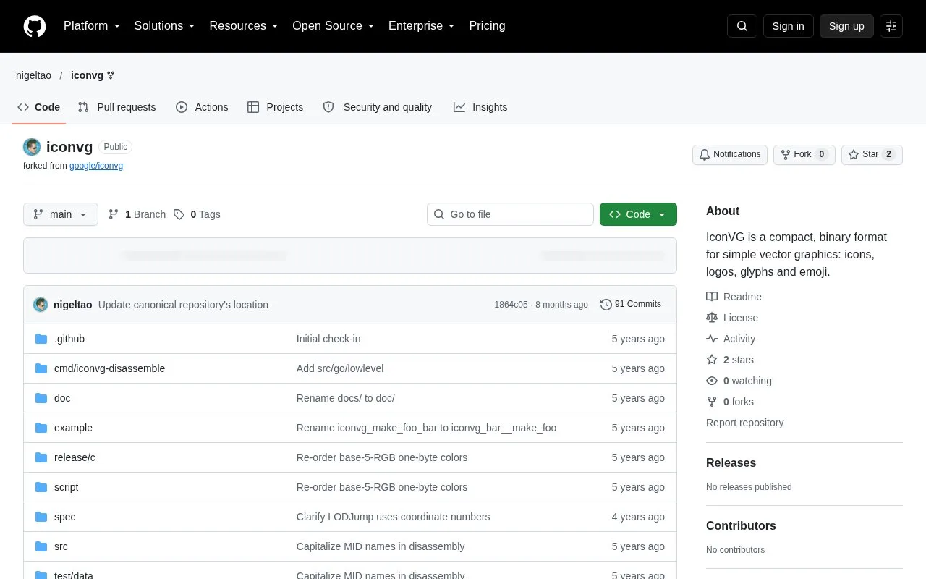Screen dimensions: 926x579
Task: Open the Pricing link in header
Action: (x=487, y=26)
